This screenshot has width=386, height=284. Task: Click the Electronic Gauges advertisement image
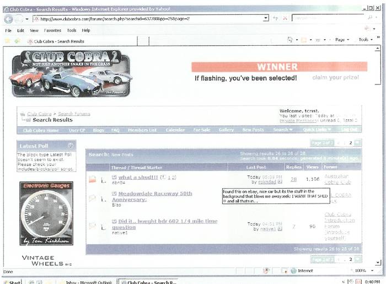(46, 214)
